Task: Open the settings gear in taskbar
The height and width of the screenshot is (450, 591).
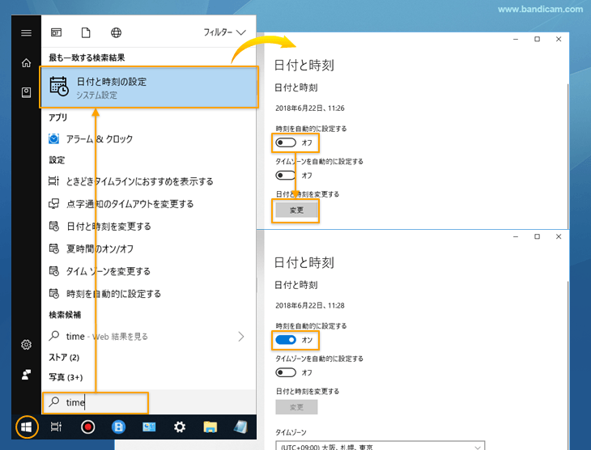Action: [180, 427]
